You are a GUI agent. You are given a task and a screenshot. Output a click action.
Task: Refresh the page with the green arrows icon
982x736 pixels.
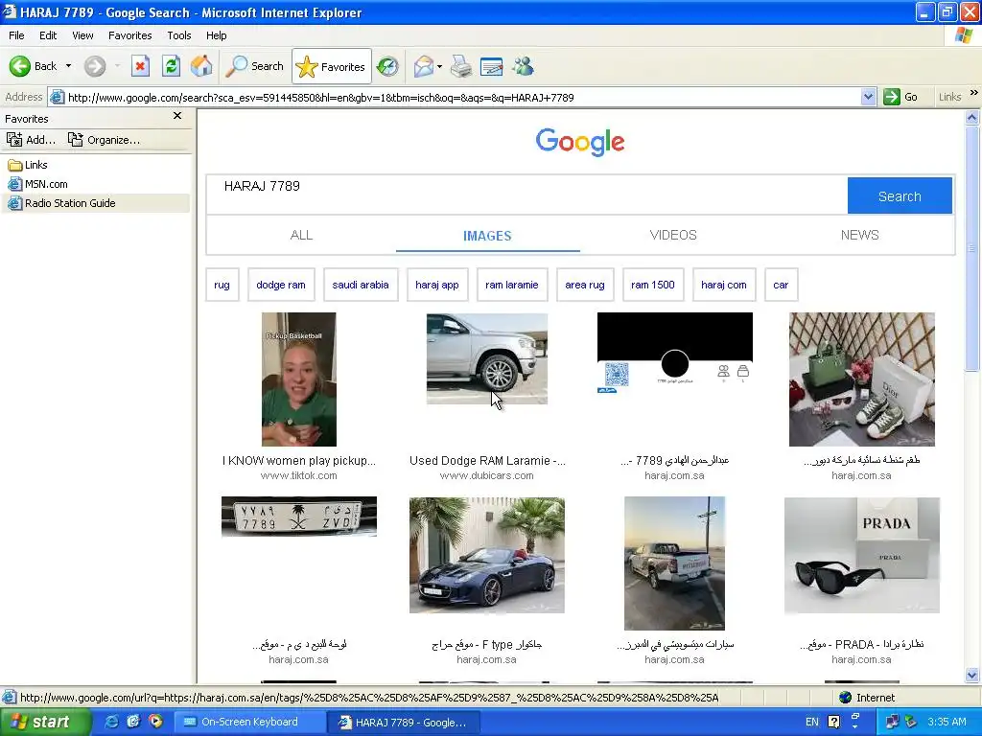171,66
